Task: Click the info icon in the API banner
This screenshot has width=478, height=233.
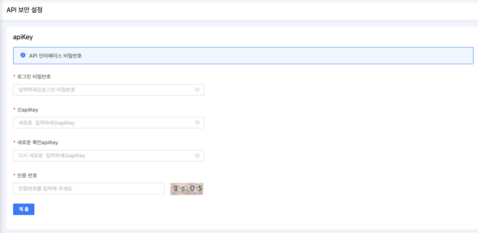Action: click(x=23, y=55)
